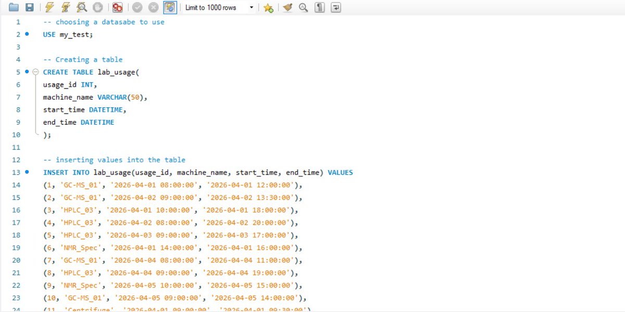Click 'start_time DATETIME,' line

point(85,109)
